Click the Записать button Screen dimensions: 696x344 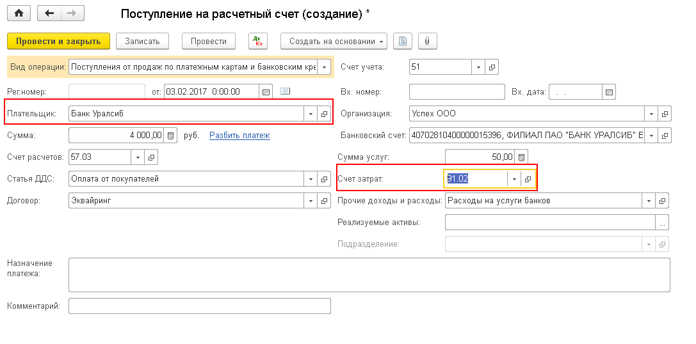pos(142,42)
